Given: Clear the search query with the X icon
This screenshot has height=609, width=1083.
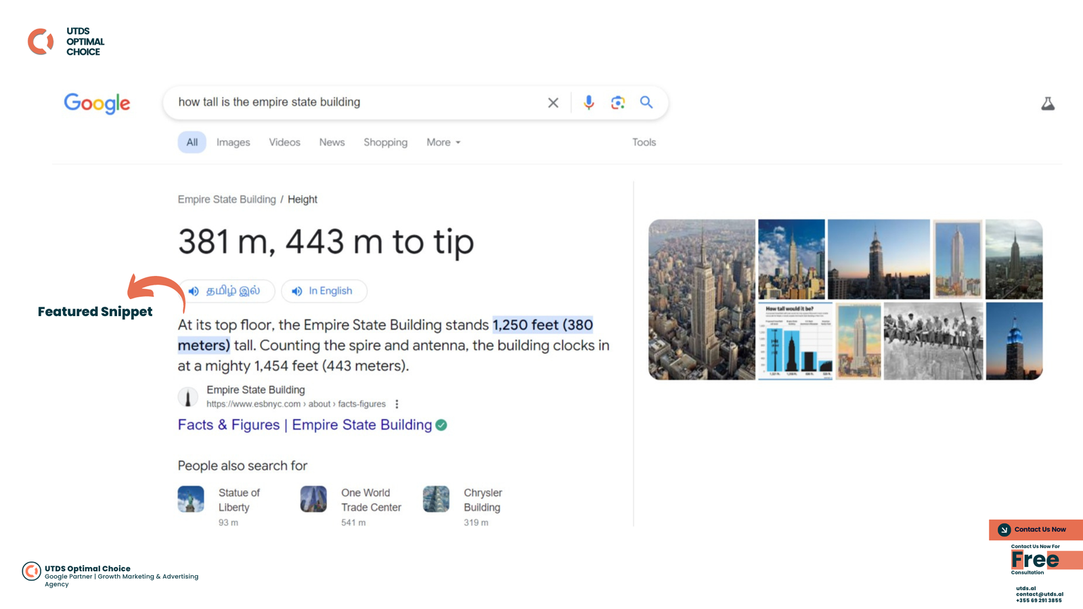Looking at the screenshot, I should click(553, 103).
